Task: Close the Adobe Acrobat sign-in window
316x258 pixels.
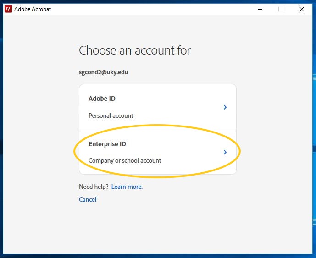Action: 302,9
